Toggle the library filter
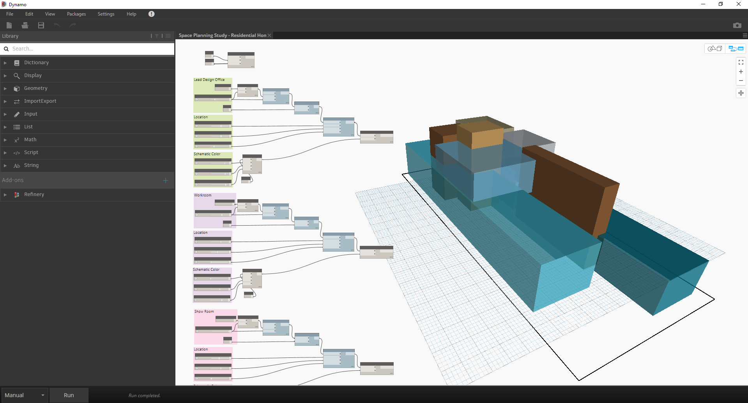This screenshot has width=748, height=403. (157, 35)
